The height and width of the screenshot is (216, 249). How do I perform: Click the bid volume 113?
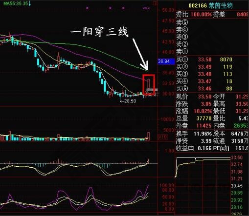pos(227,74)
